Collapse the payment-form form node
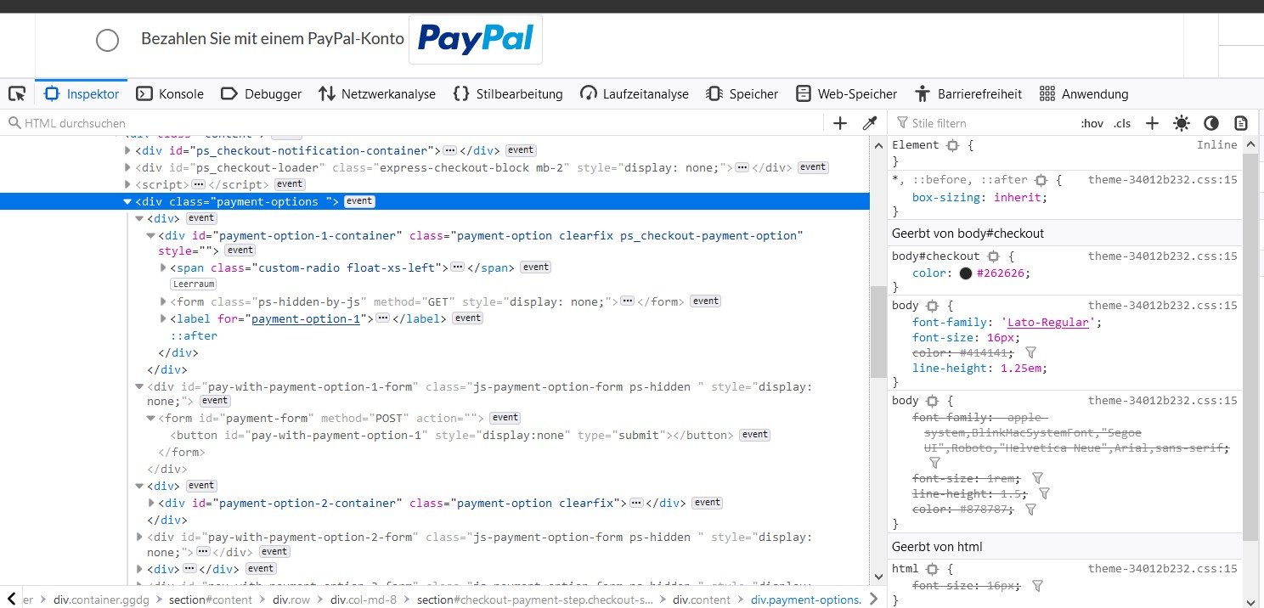The image size is (1264, 608). pos(151,419)
